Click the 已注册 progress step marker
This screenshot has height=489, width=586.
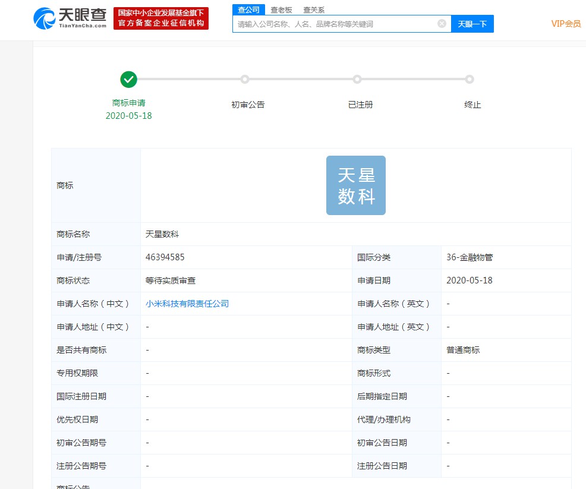pyautogui.click(x=357, y=79)
